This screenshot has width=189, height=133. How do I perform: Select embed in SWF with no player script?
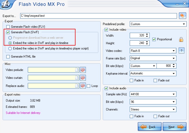point(10,48)
